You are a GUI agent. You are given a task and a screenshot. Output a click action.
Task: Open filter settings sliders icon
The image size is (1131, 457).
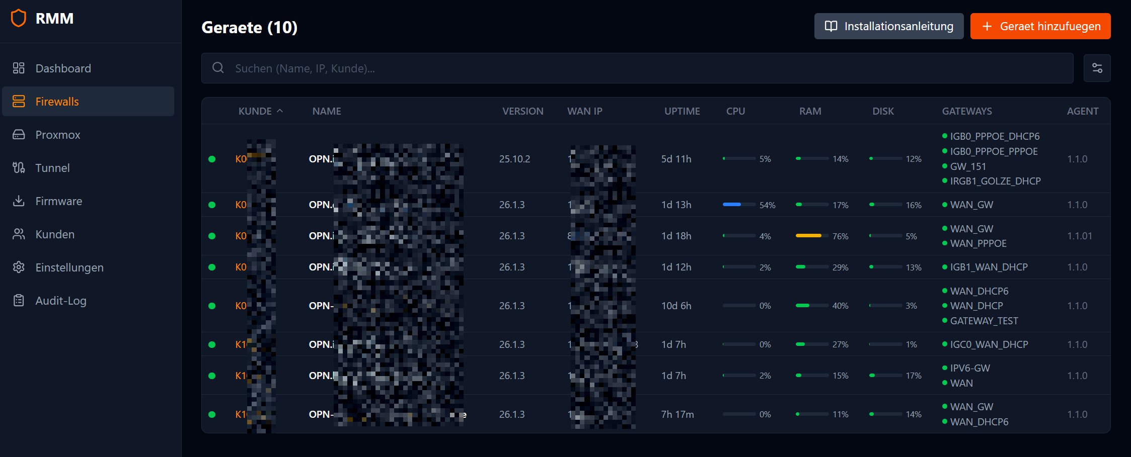pyautogui.click(x=1097, y=68)
